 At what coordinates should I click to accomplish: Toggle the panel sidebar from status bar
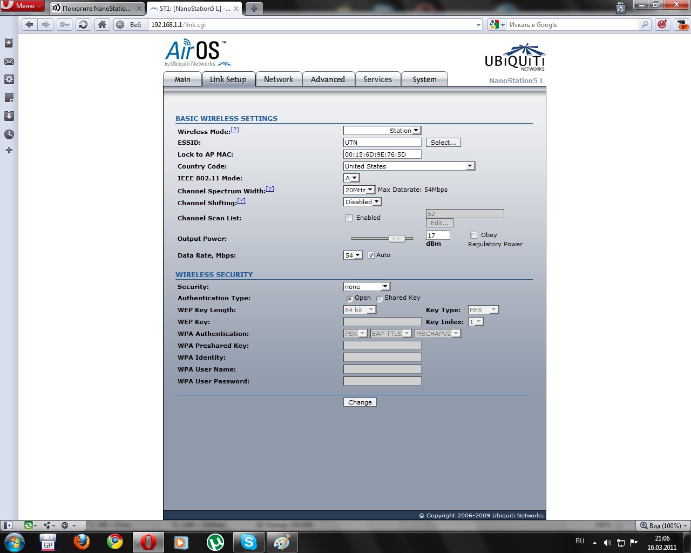[8, 525]
